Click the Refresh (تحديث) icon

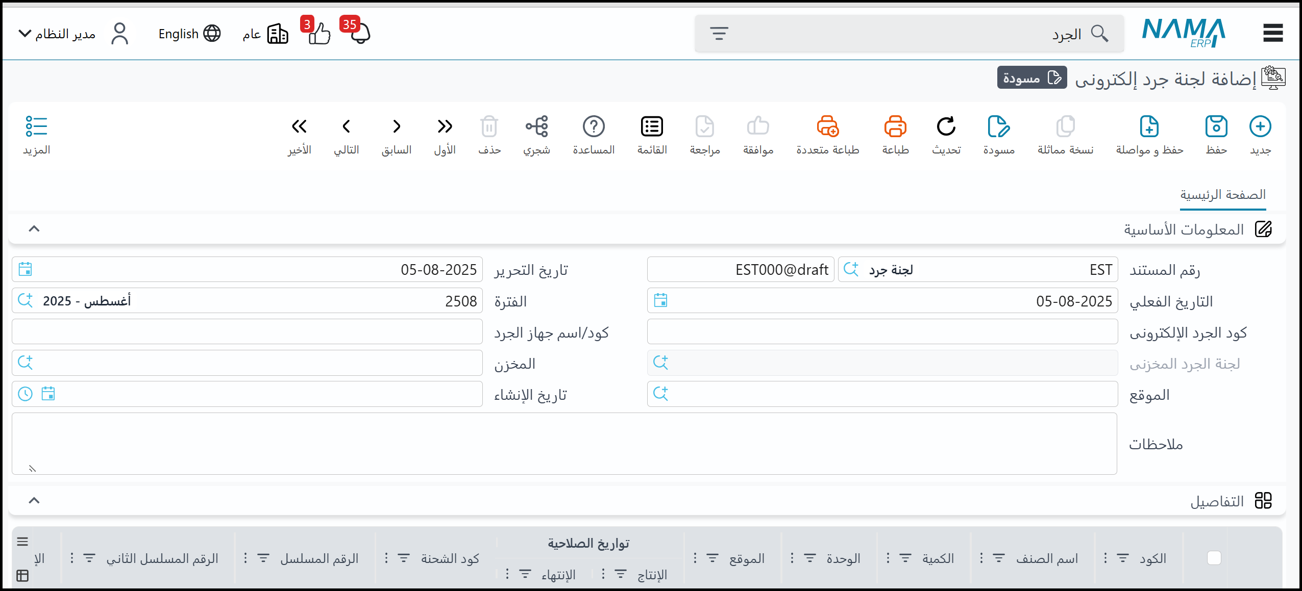[x=946, y=127]
